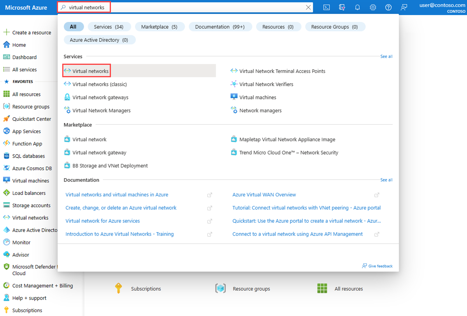Open VNet peering tutorial link
Screen dimensions: 467x316
click(306, 208)
